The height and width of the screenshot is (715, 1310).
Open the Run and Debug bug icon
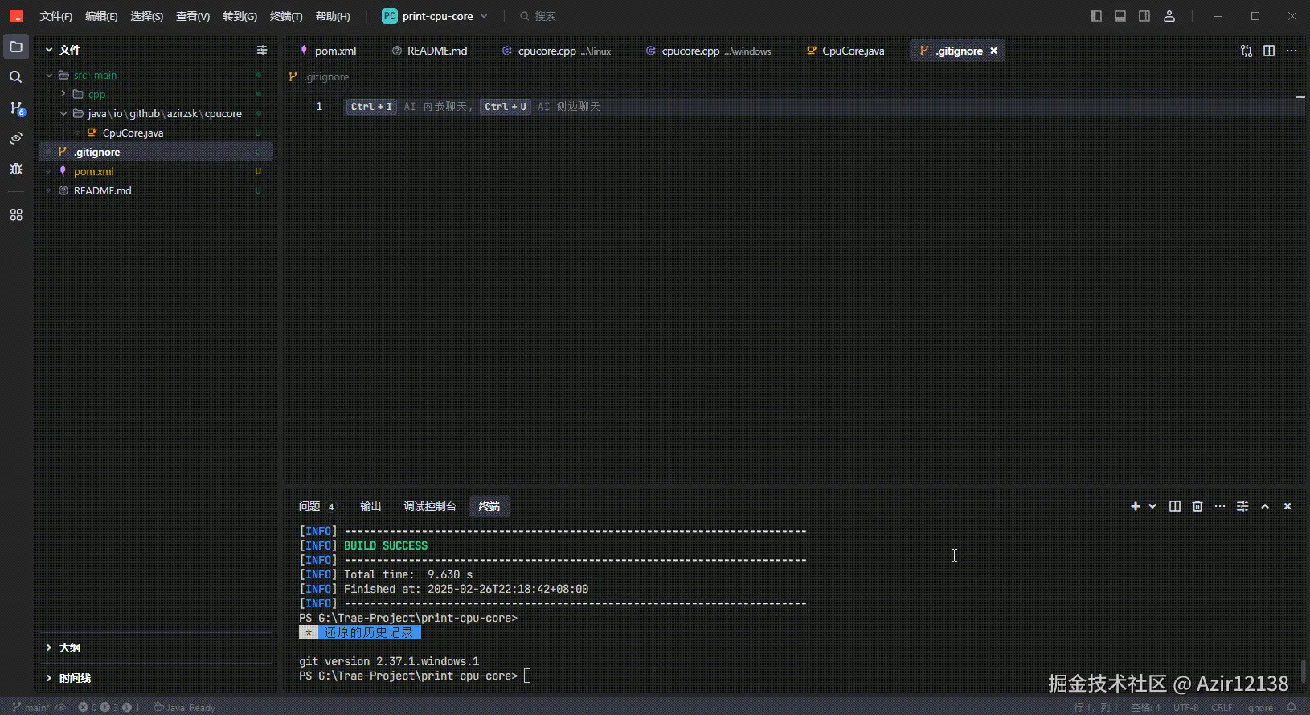coord(16,169)
